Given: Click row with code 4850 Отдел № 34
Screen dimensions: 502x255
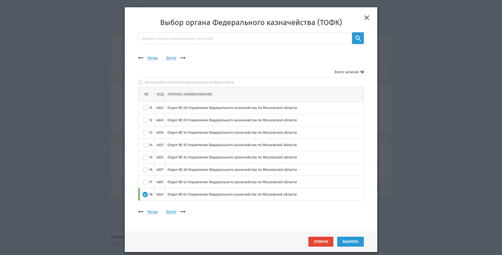Looking at the screenshot, I should [x=232, y=133].
